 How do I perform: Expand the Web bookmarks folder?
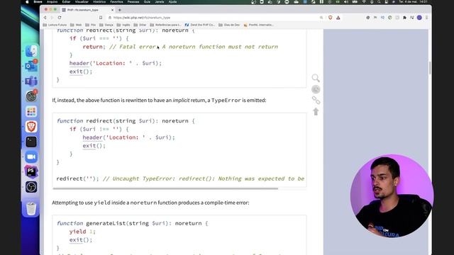click(x=76, y=25)
